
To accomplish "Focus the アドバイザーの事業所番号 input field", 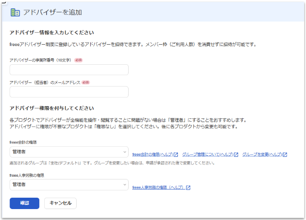I will [69, 70].
